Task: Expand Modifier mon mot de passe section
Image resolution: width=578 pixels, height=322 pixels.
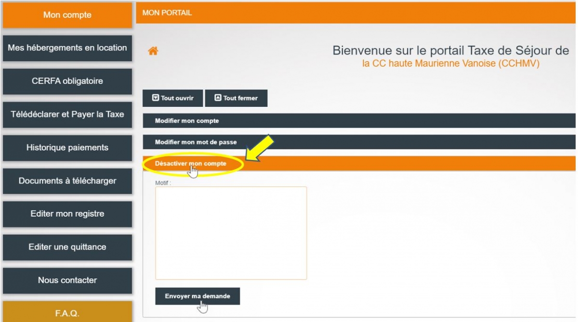Action: tap(359, 142)
